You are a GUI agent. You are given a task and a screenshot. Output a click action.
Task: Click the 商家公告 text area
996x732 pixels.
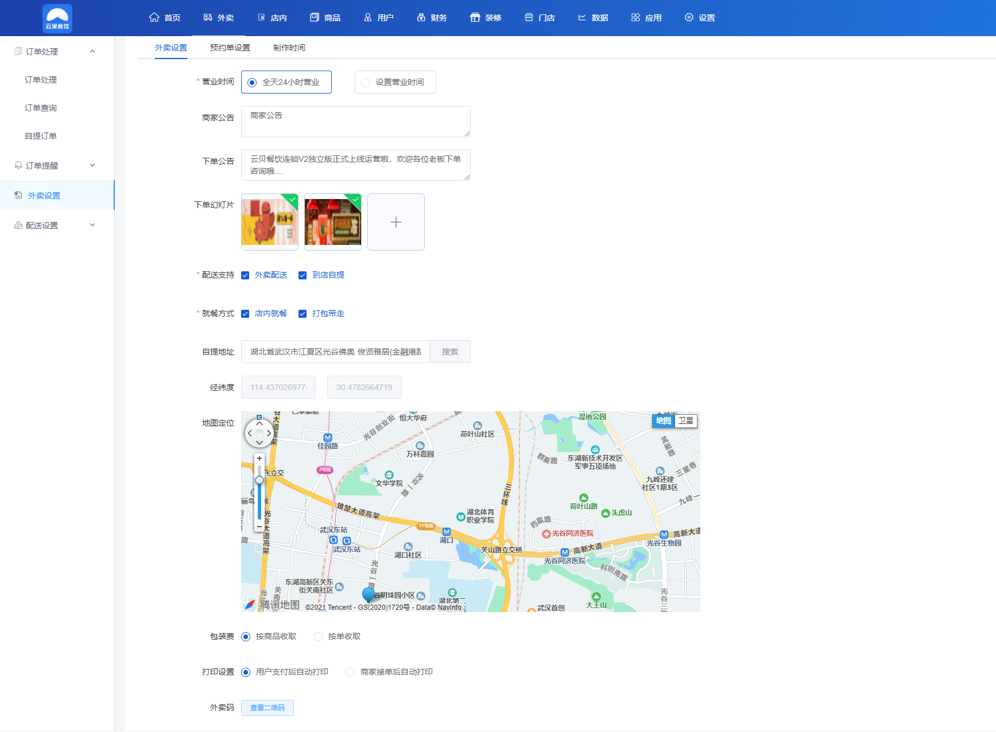click(x=356, y=122)
